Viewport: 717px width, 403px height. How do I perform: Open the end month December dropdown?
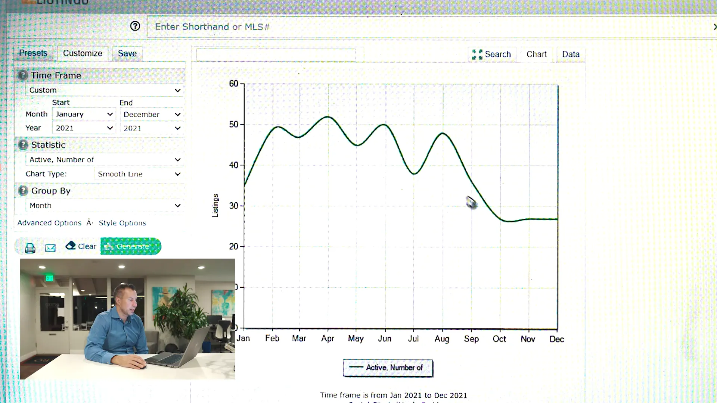pyautogui.click(x=152, y=114)
